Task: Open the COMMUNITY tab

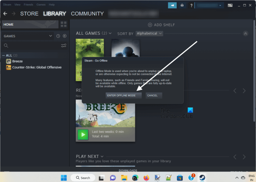Action: coord(87,14)
